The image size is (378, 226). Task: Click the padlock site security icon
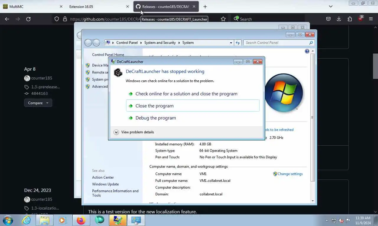click(65, 19)
